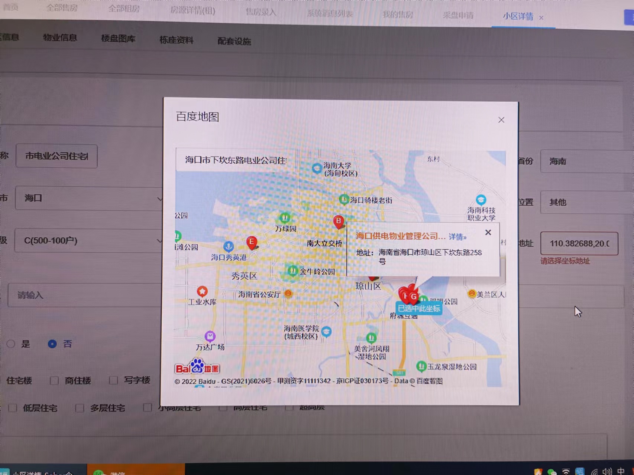Close the 小区详情 tab

541,18
